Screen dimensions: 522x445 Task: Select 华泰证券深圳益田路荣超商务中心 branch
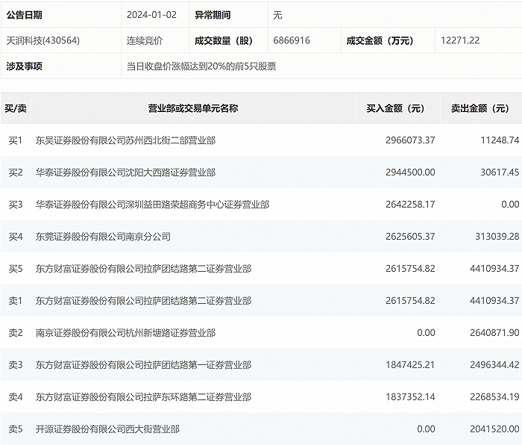152,205
